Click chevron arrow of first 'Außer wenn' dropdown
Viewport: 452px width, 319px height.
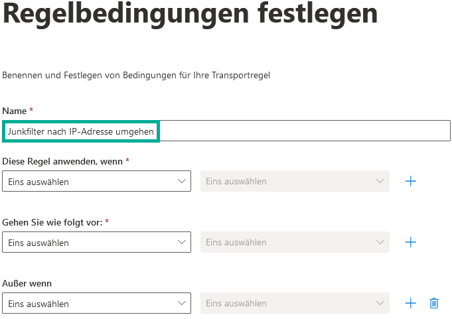coord(182,303)
